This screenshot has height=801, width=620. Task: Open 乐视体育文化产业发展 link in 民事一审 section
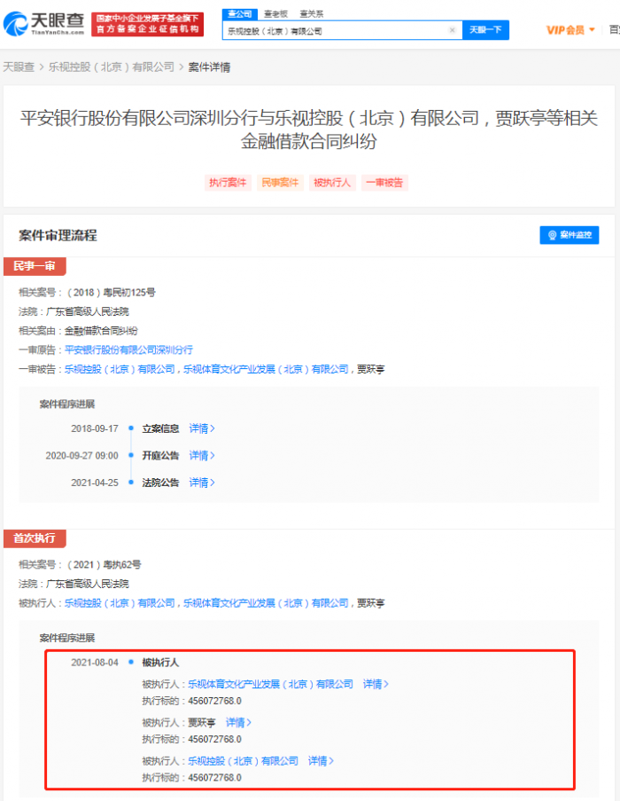coord(266,369)
